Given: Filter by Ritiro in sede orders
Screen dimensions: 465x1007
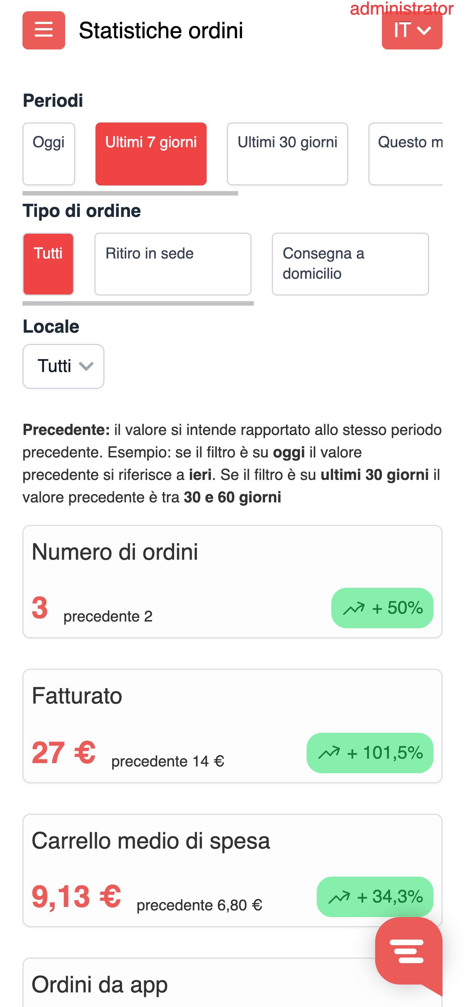Looking at the screenshot, I should click(x=173, y=264).
